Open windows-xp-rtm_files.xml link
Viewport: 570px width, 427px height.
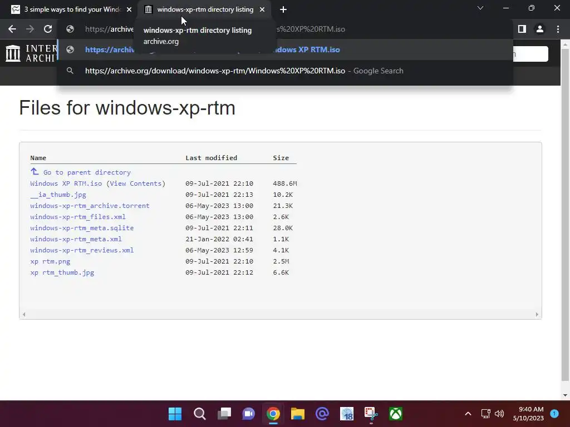click(78, 217)
